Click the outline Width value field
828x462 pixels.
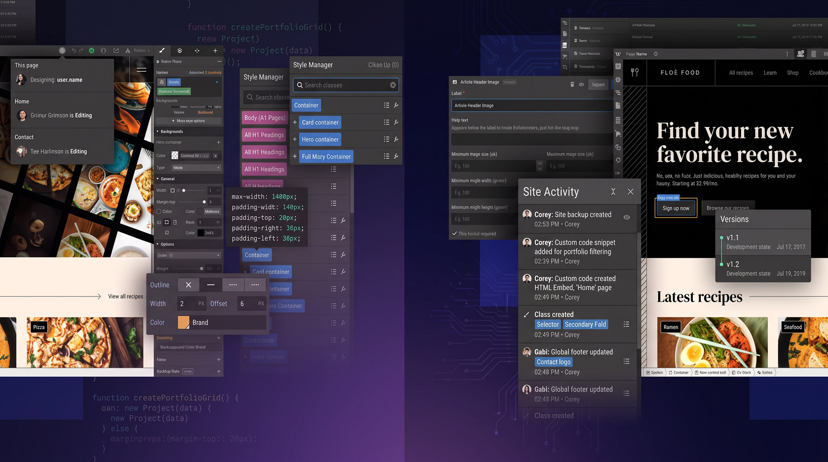191,303
